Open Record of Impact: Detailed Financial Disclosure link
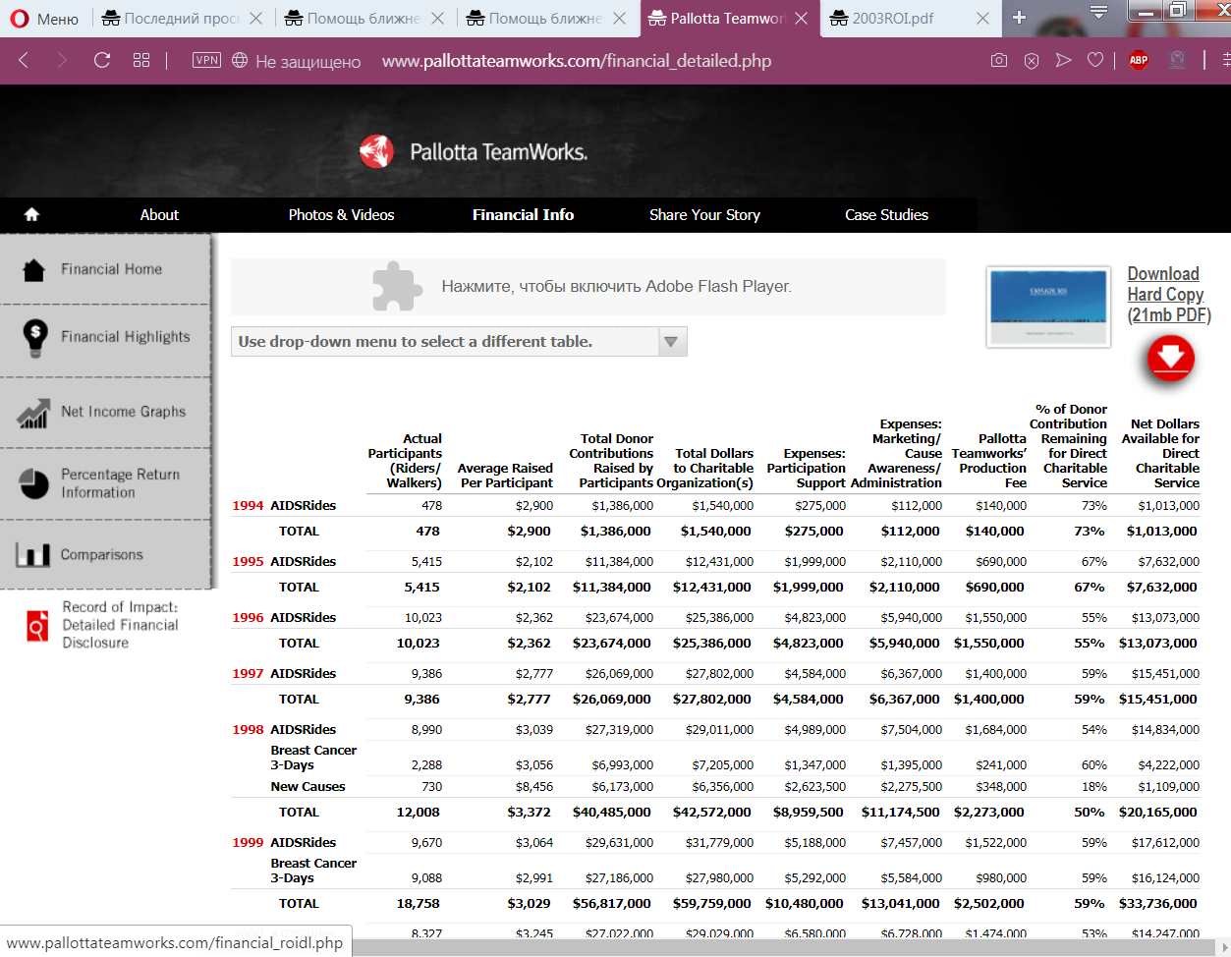 120,625
